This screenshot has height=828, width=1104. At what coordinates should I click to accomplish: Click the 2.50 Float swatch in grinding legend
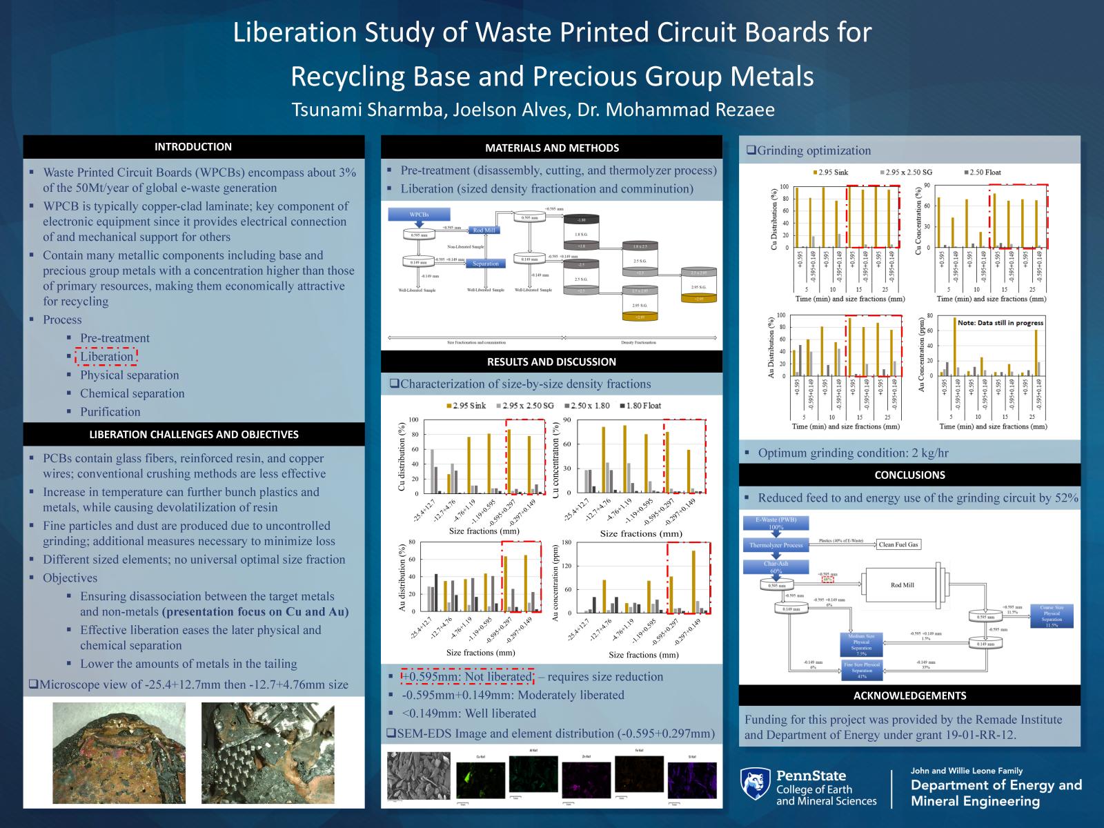[966, 172]
